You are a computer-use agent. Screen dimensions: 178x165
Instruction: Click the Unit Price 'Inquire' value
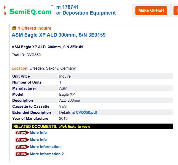point(65,76)
